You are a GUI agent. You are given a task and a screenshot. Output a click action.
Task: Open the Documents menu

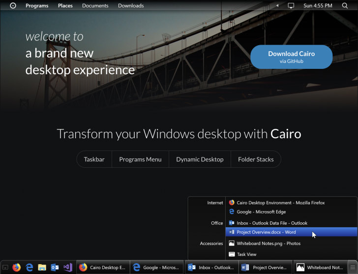95,5
